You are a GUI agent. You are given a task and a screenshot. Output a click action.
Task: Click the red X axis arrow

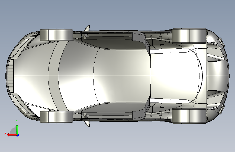[12, 135]
